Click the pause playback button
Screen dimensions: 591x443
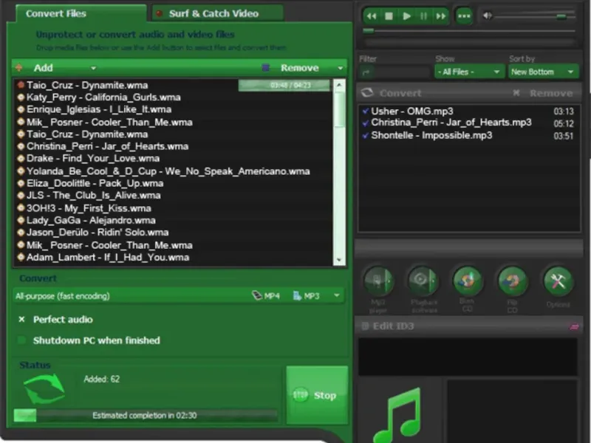coord(423,16)
